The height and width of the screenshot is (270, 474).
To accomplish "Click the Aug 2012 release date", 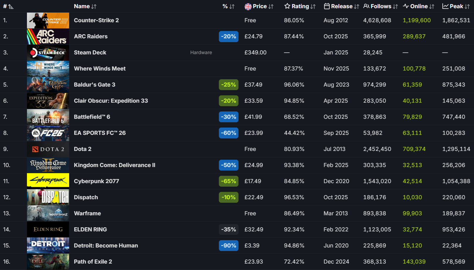I will tap(336, 20).
